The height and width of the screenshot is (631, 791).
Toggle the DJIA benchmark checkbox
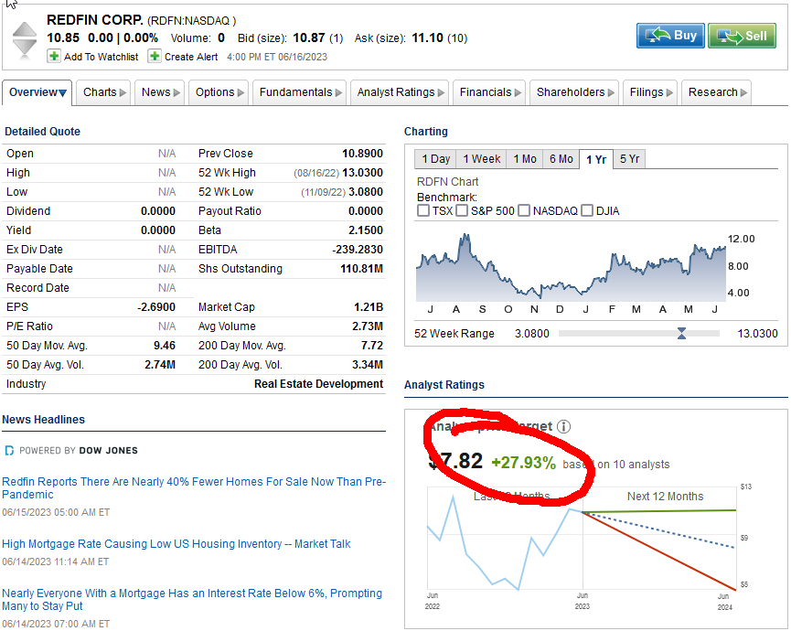click(x=587, y=210)
